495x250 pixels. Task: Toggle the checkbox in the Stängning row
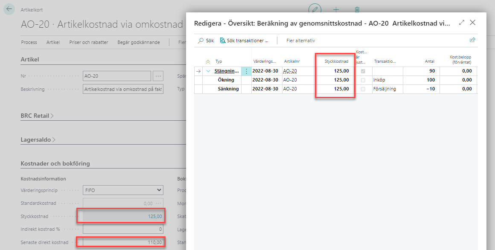pos(363,71)
